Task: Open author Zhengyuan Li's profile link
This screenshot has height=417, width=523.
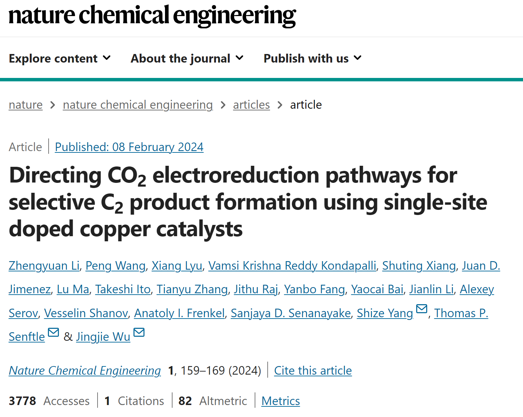Action: point(44,266)
